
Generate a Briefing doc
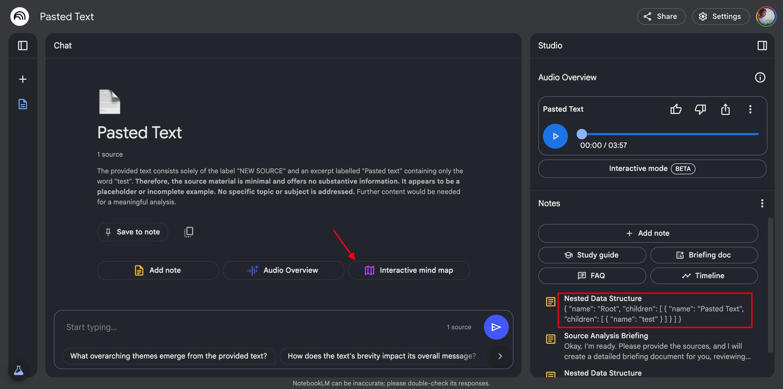(704, 255)
